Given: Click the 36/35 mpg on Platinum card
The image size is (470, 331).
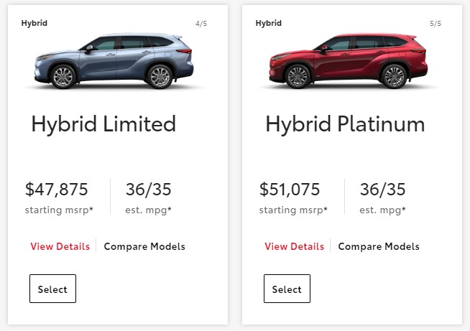Looking at the screenshot, I should pos(383,190).
